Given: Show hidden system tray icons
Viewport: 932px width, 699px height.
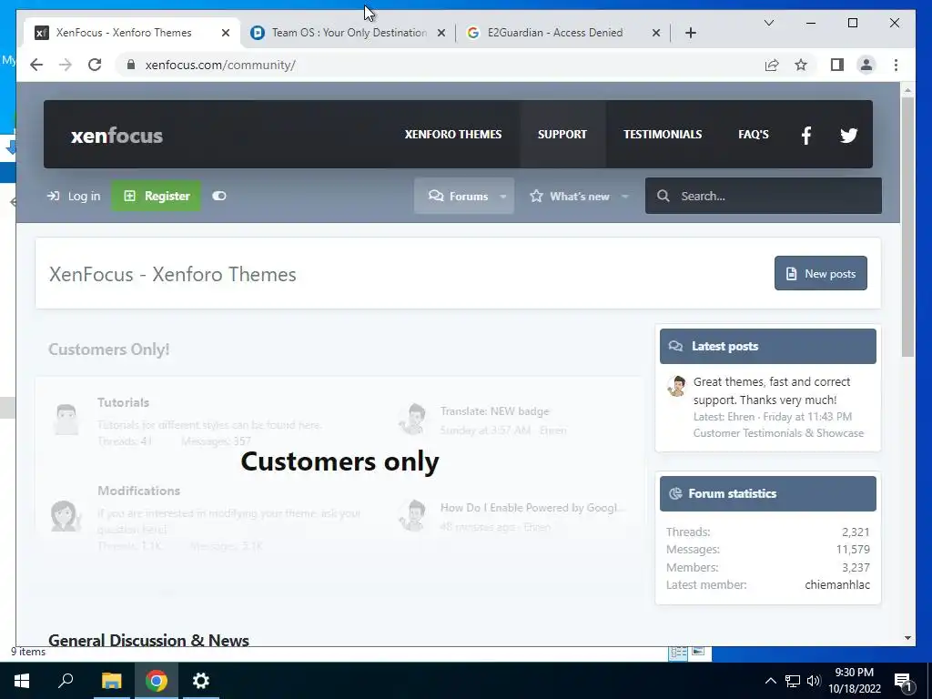Looking at the screenshot, I should pyautogui.click(x=770, y=681).
